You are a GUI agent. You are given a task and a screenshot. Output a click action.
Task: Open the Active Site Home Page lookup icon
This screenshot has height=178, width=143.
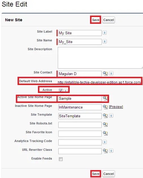point(105,98)
